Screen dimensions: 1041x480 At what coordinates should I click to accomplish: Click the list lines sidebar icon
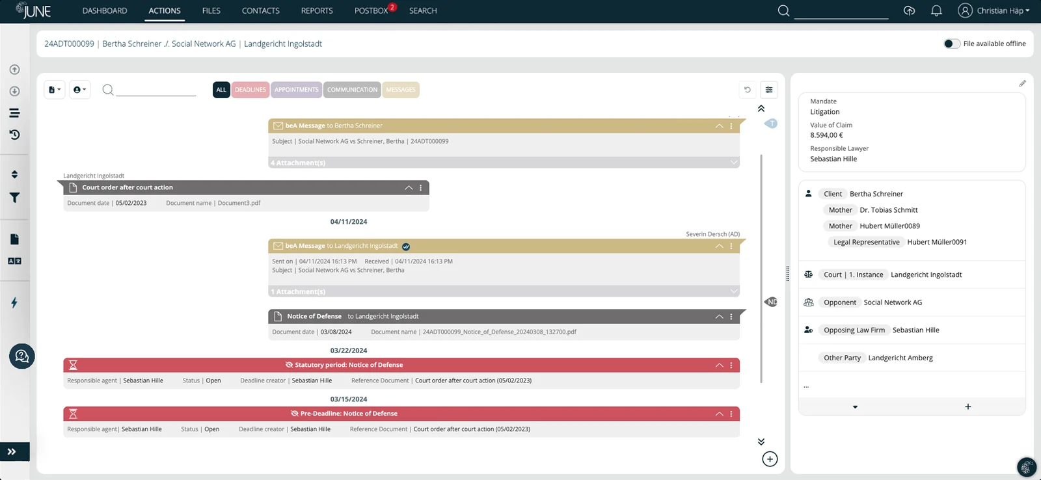[14, 113]
